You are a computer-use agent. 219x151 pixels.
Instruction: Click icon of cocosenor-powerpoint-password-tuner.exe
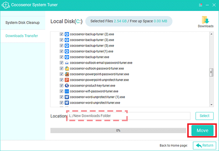67,74
